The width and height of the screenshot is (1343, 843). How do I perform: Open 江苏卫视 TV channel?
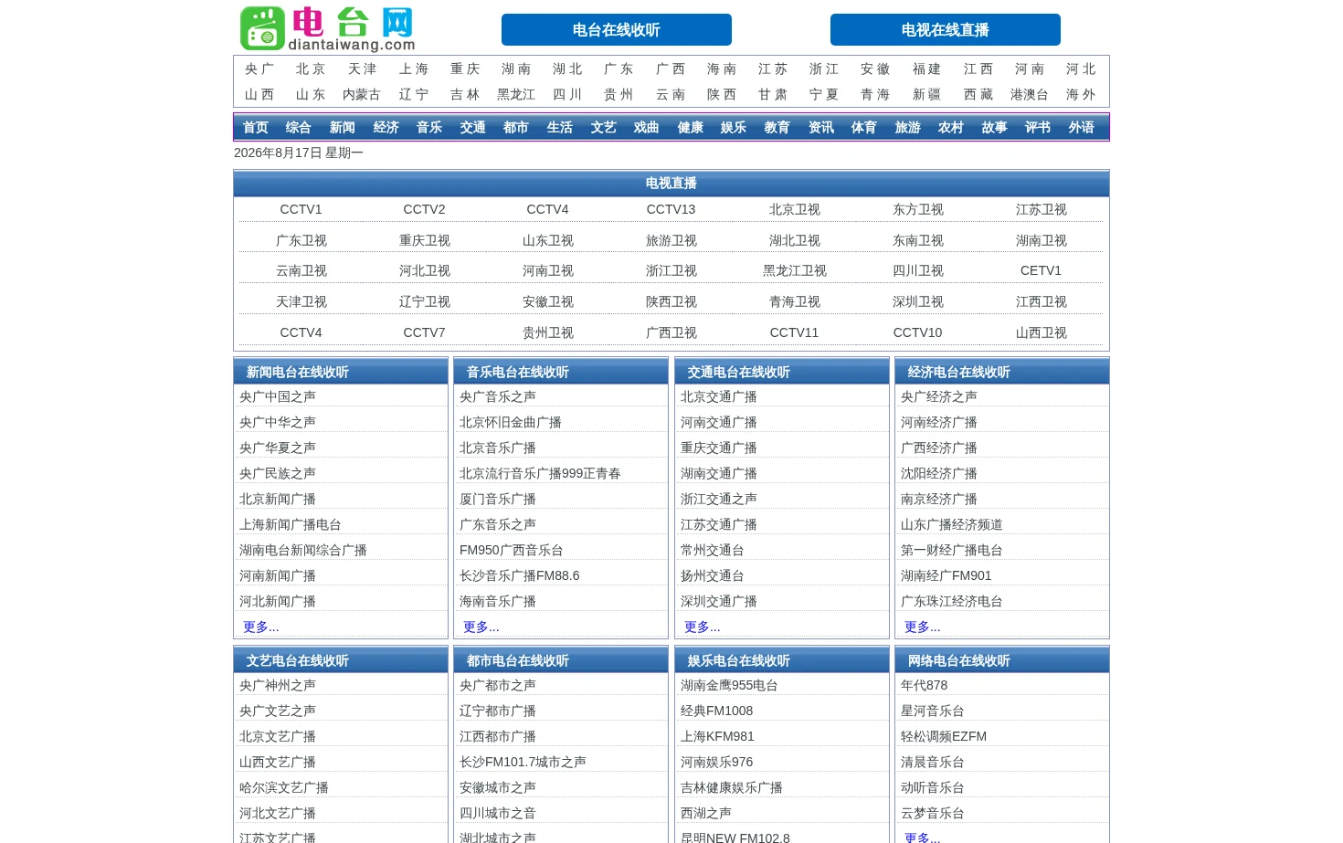1042,209
